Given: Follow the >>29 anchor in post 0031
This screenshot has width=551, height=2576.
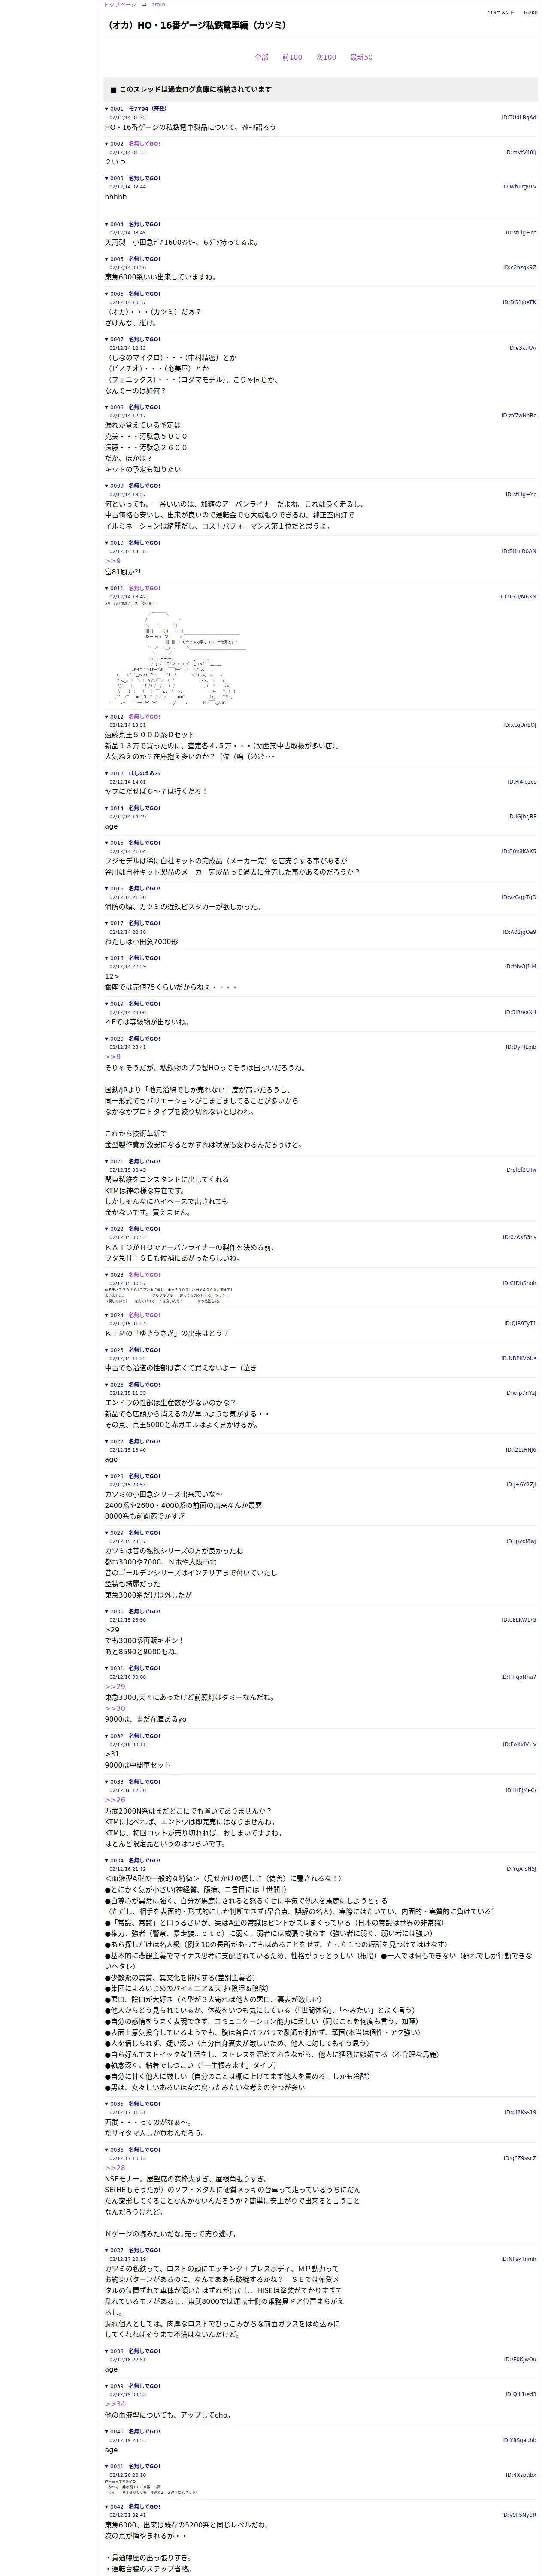Looking at the screenshot, I should (115, 1687).
